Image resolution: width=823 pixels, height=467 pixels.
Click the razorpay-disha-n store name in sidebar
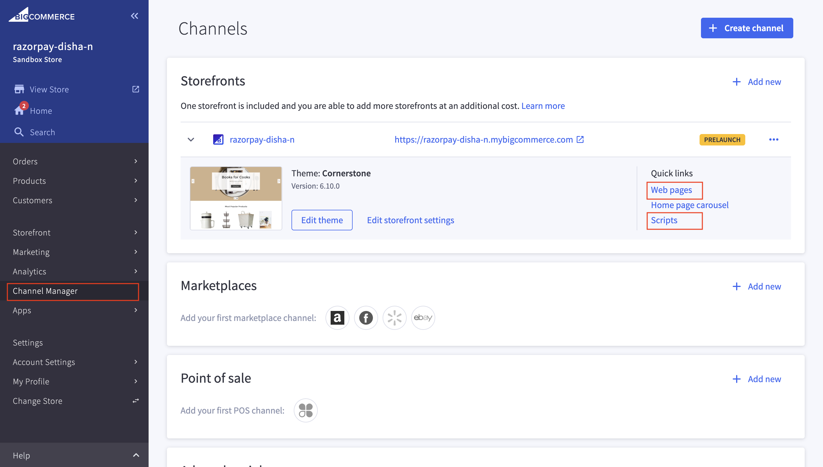coord(53,47)
